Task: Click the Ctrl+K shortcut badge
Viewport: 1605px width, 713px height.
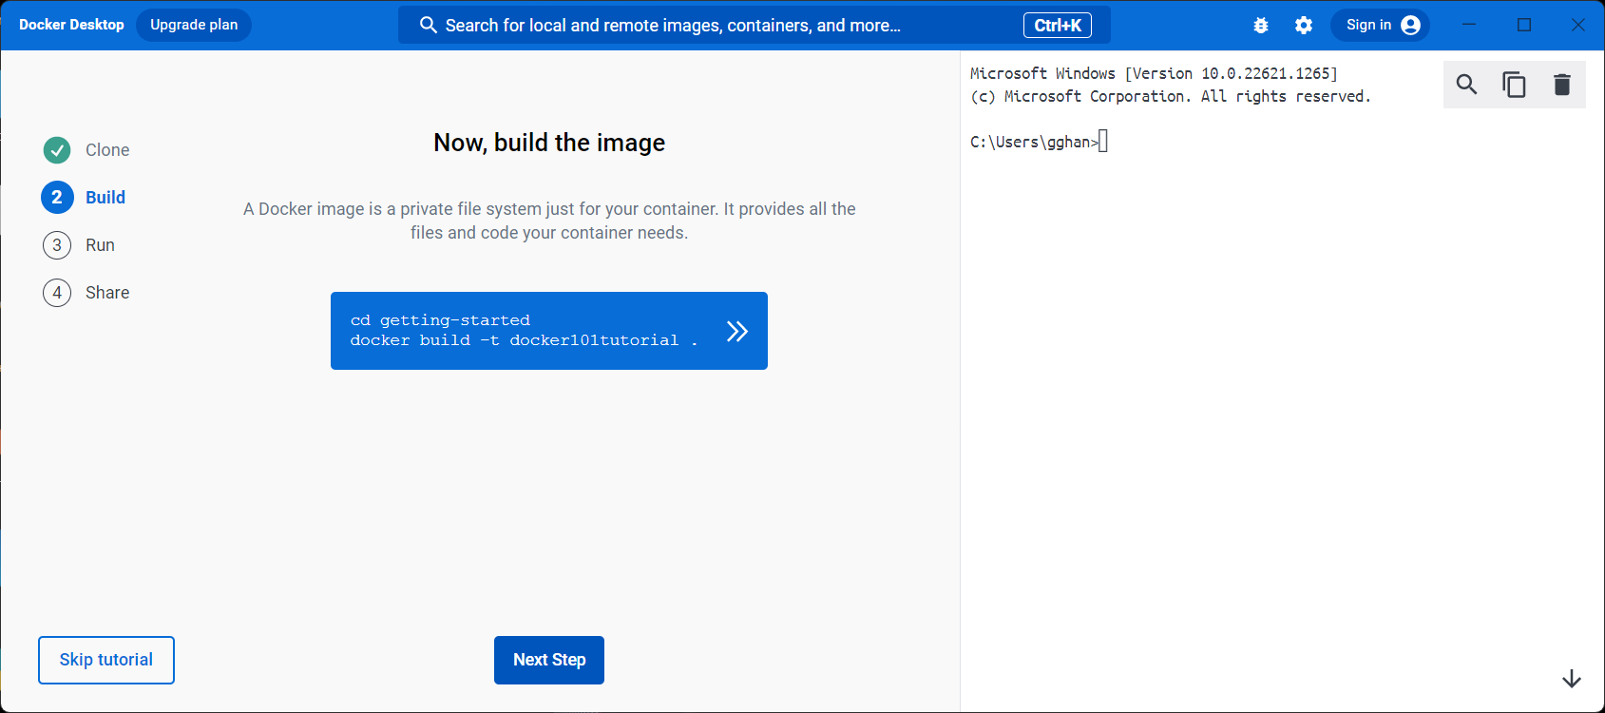Action: (x=1057, y=26)
